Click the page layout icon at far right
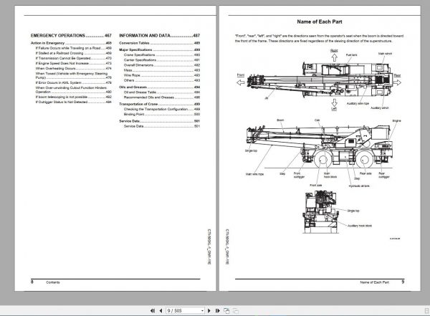 (x=426, y=310)
